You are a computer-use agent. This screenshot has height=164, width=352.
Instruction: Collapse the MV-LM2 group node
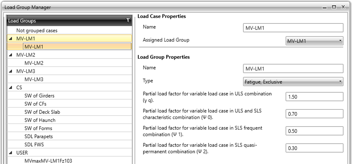tap(10, 55)
